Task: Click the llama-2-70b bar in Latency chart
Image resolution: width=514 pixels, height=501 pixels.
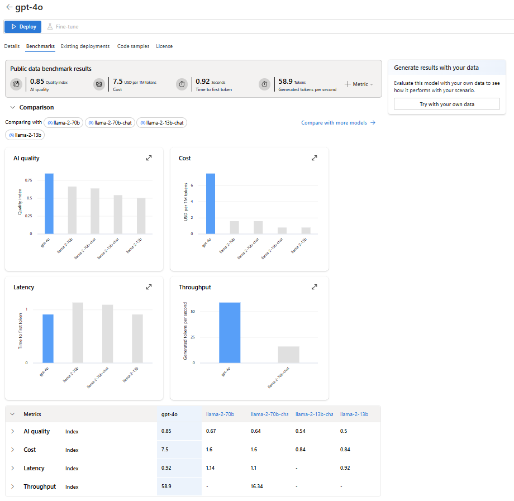Action: coord(78,332)
